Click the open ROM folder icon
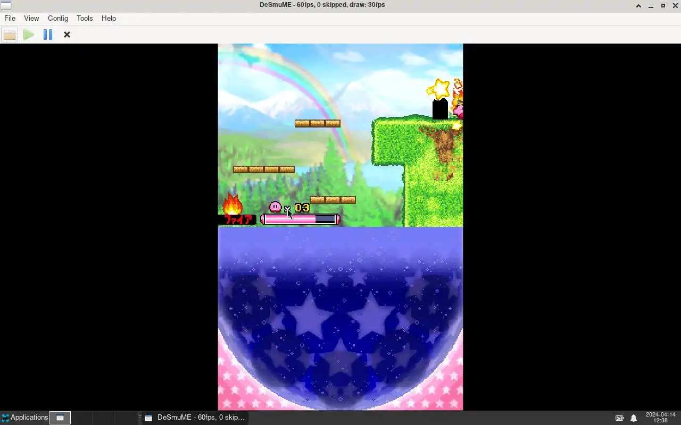 10,35
